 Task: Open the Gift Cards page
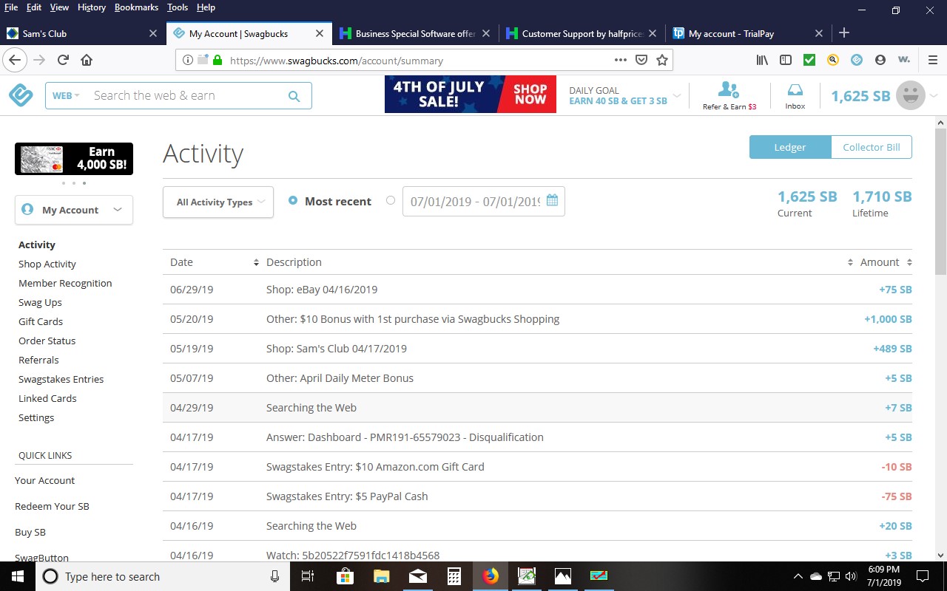41,321
